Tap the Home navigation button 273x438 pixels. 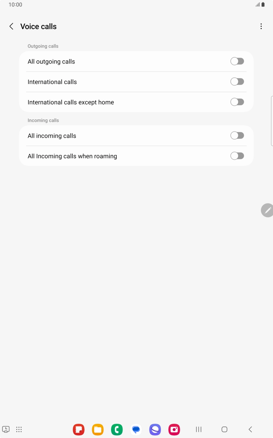[224, 429]
